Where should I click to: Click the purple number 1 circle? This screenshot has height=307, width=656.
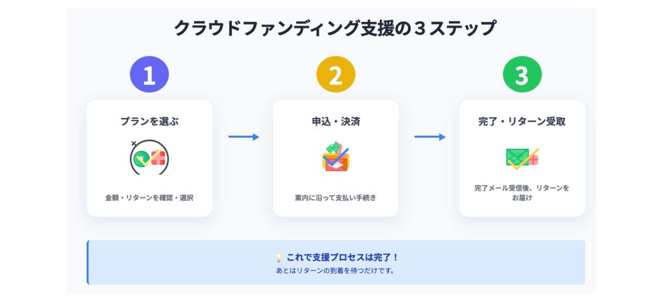coord(149,75)
